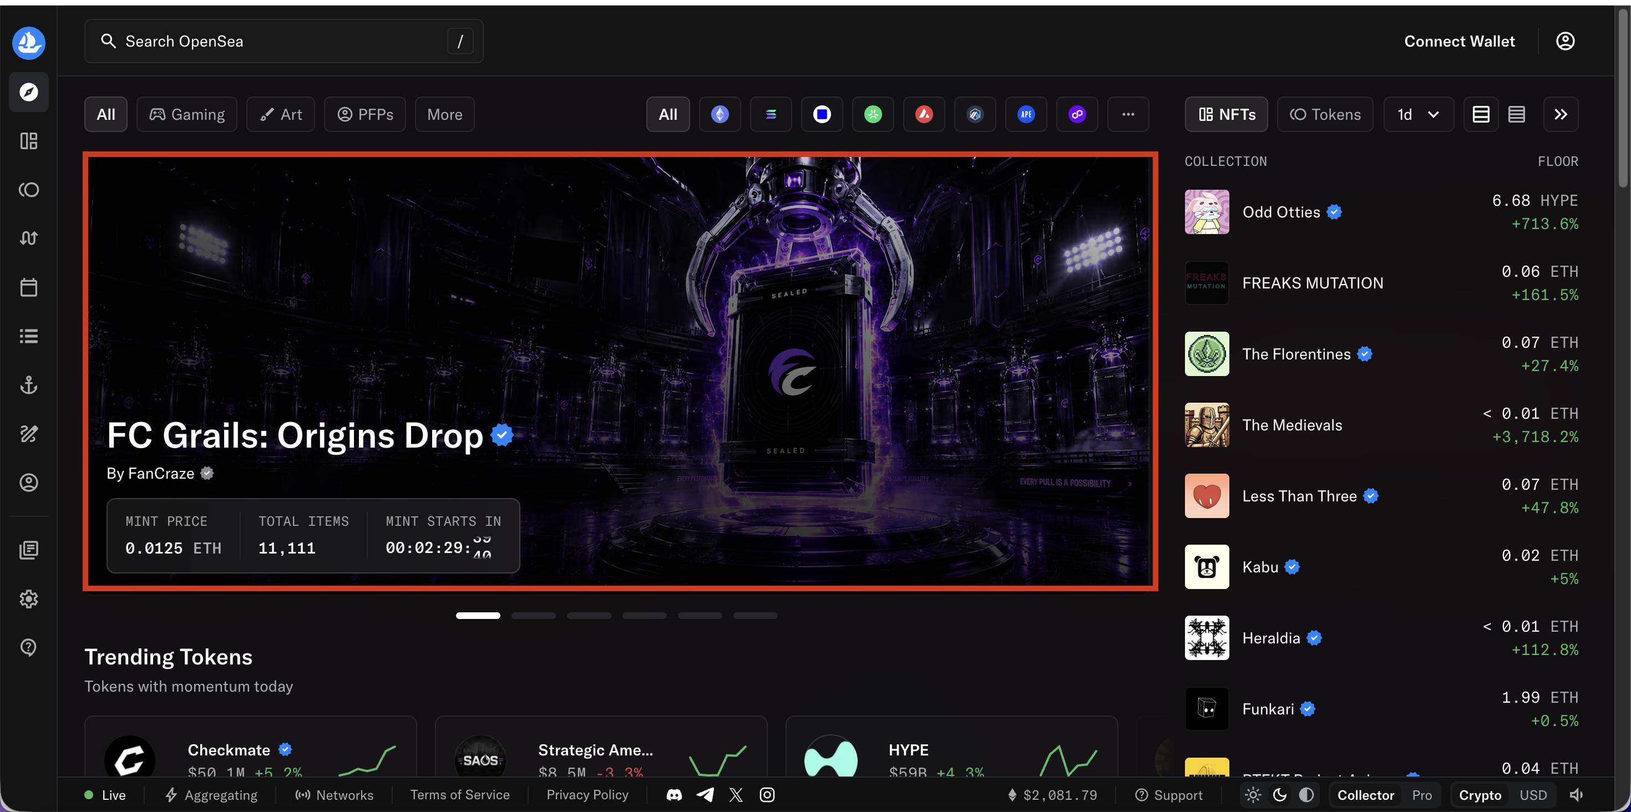Toggle sound with the speaker icon
Screen dimensions: 1631x812
tap(1576, 795)
